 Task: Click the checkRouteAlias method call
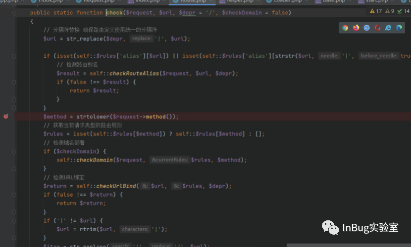coord(134,74)
